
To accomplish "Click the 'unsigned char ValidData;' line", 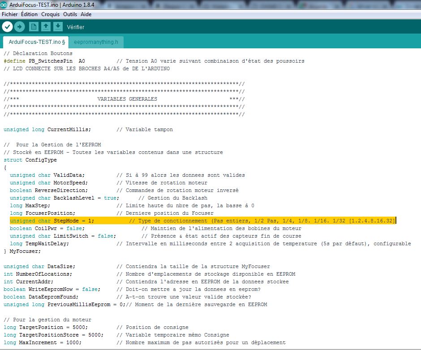I will coord(47,175).
